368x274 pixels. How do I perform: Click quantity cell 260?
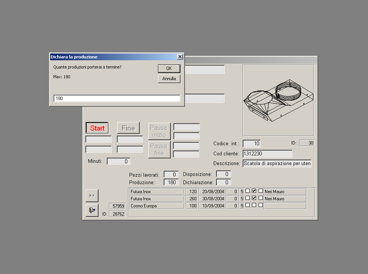point(191,199)
